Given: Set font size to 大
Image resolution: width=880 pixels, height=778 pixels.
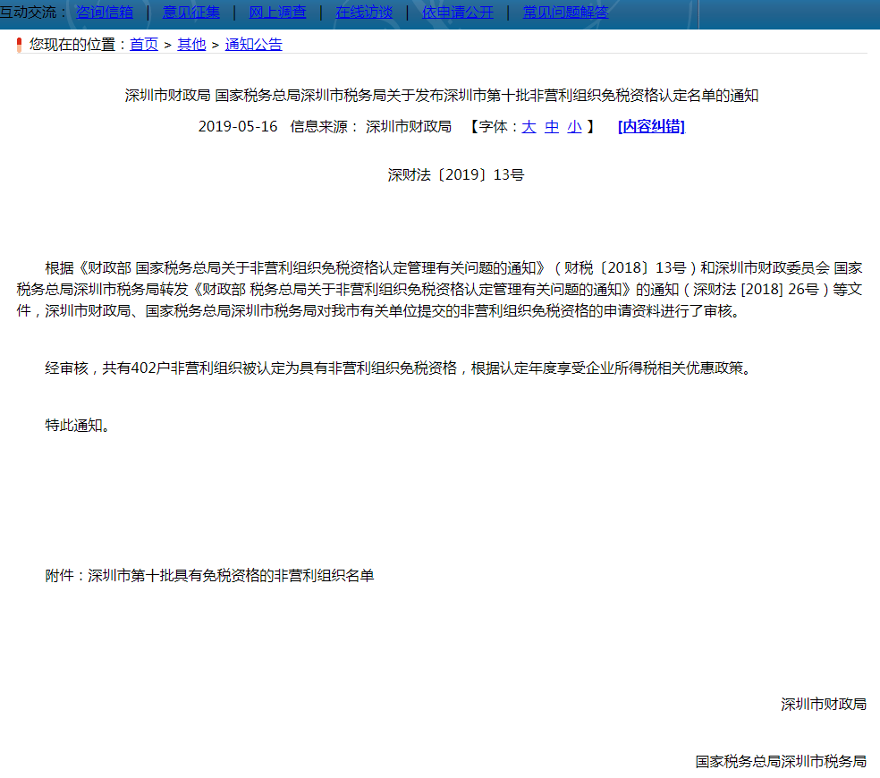Looking at the screenshot, I should click(529, 127).
